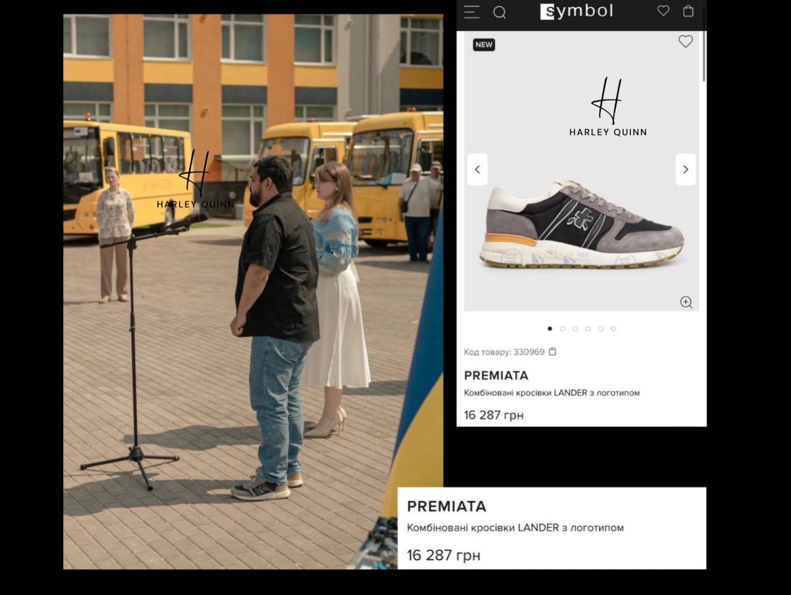Add sneaker to favorites with product heart
The height and width of the screenshot is (595, 791).
(x=685, y=41)
